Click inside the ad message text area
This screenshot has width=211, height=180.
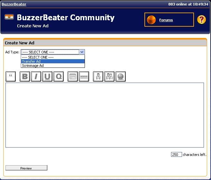(x=105, y=115)
